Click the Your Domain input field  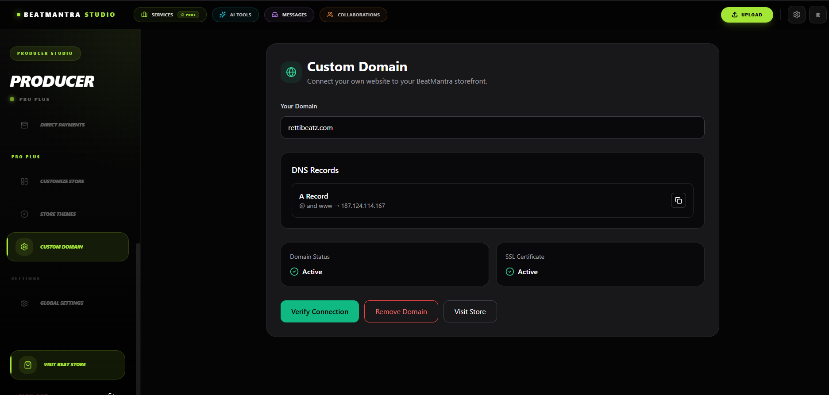[492, 127]
